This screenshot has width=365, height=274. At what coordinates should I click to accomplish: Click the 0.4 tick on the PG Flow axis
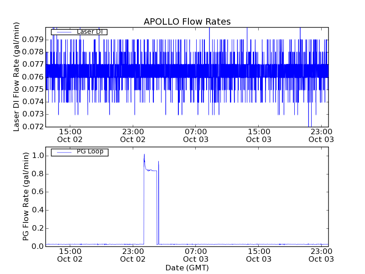coord(38,210)
